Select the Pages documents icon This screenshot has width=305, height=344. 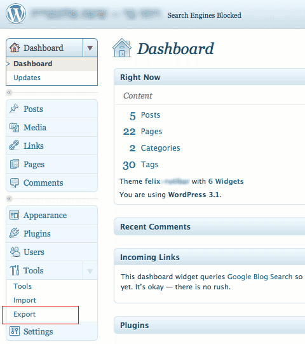[x=15, y=164]
